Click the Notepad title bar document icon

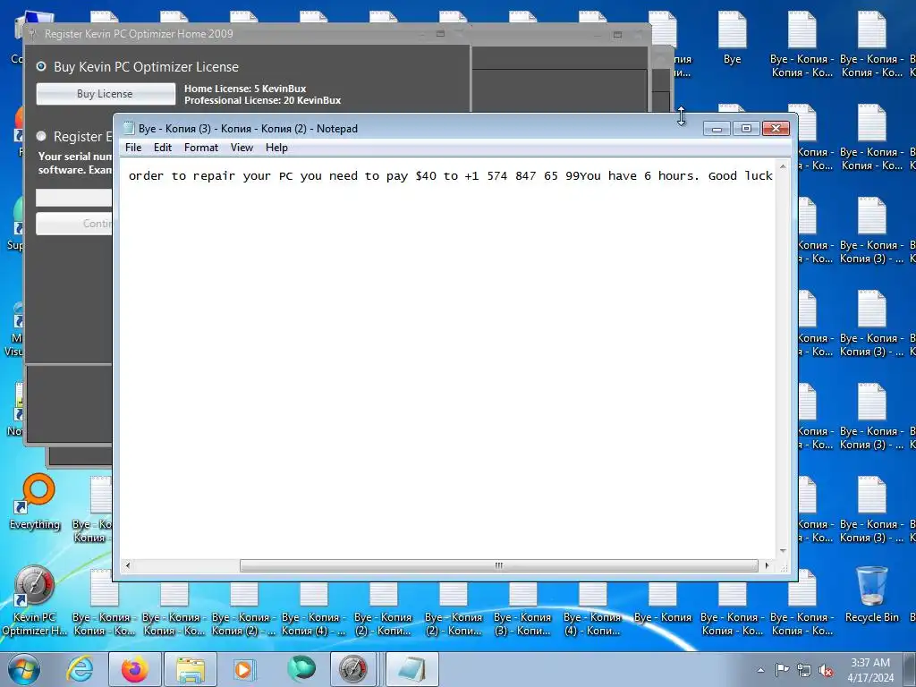129,129
